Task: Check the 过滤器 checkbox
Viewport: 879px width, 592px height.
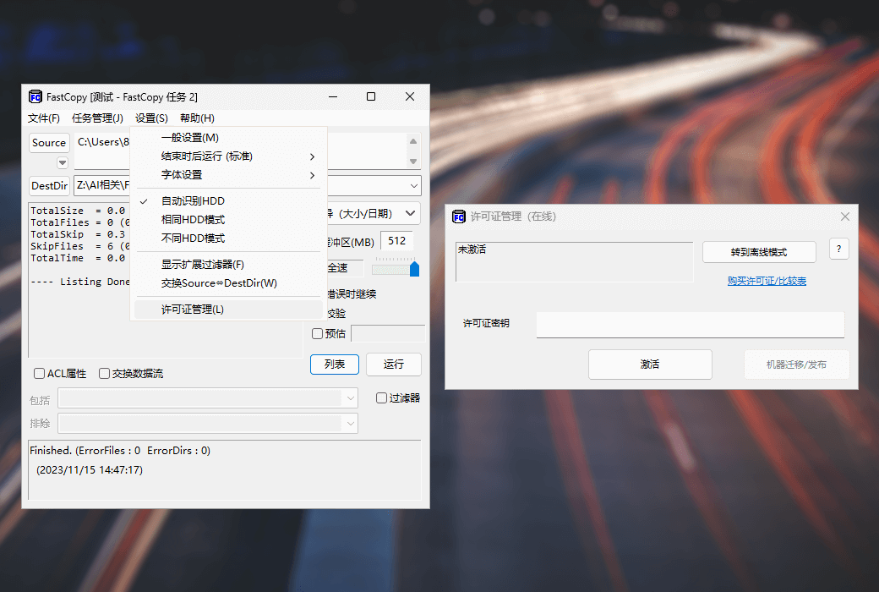Action: click(x=382, y=397)
